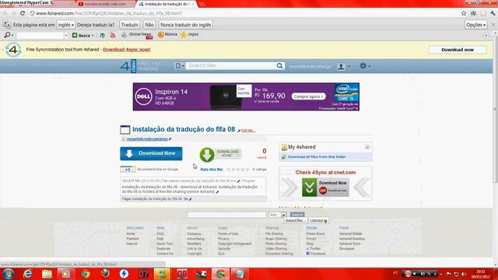Image resolution: width=498 pixels, height=280 pixels.
Task: Collapse the My 4shared panel
Action: (x=367, y=147)
